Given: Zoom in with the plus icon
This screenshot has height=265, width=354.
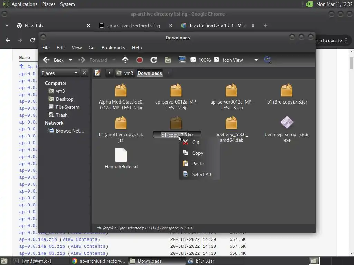Looking at the screenshot, I should pos(216,60).
